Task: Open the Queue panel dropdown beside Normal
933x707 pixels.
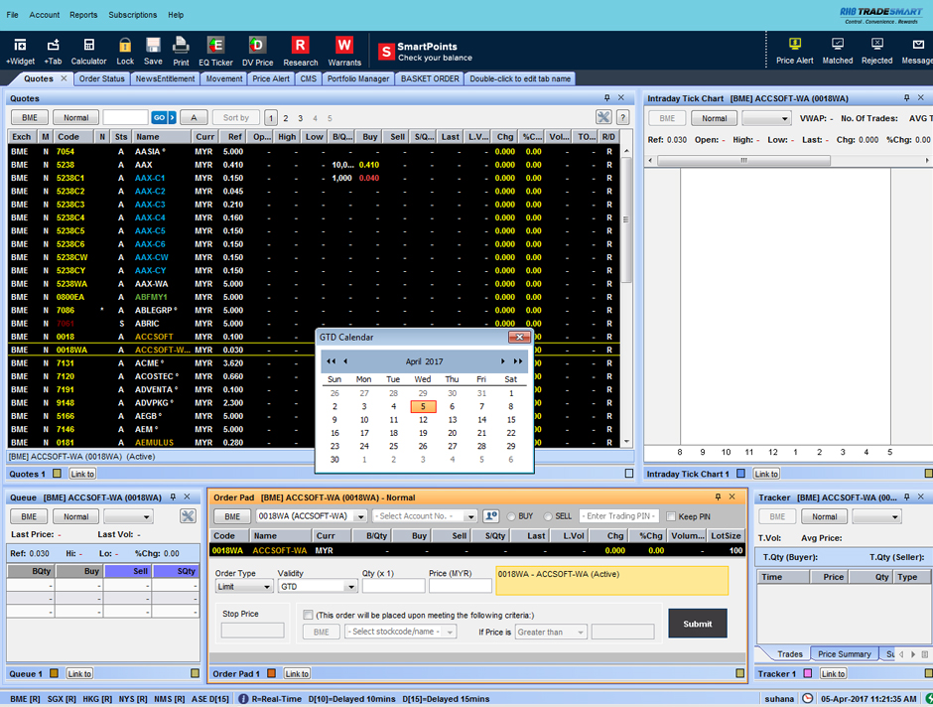Action: click(128, 516)
